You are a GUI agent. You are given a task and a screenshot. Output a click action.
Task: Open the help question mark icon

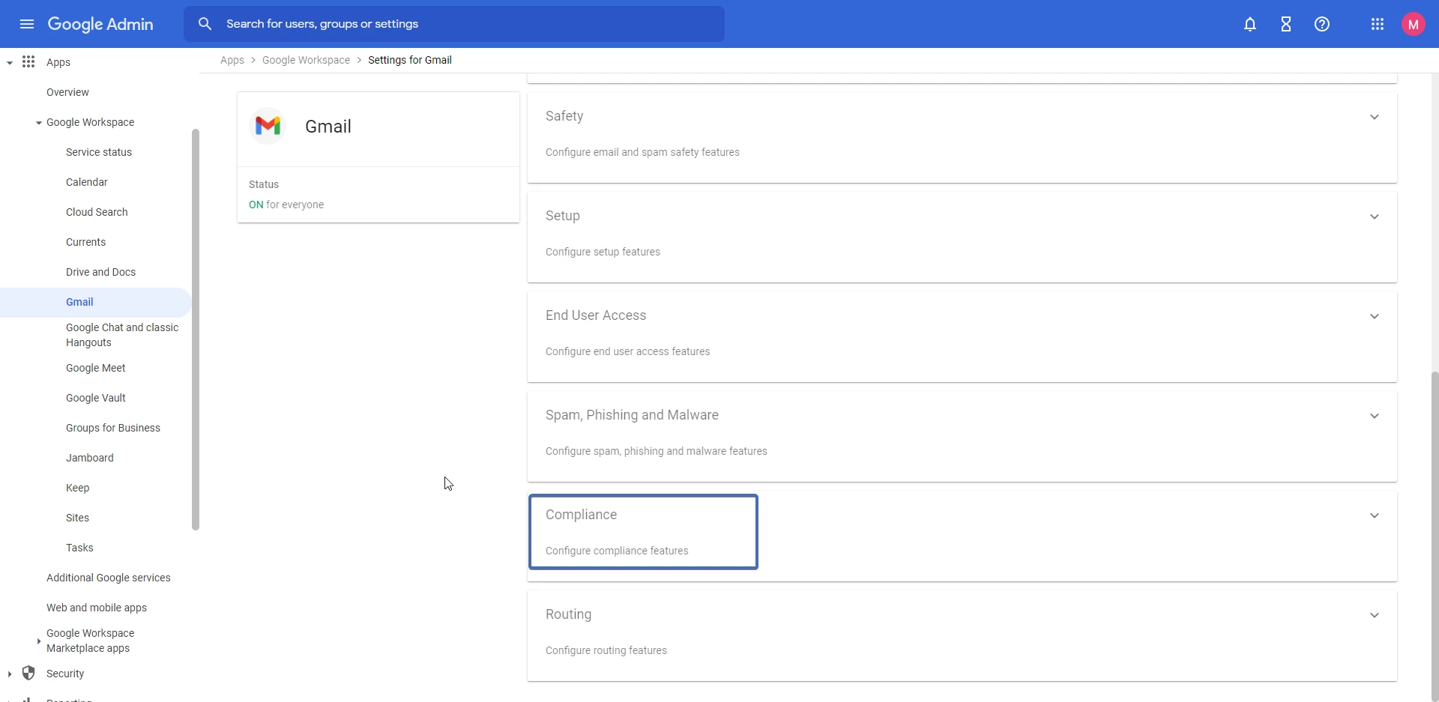coord(1322,24)
